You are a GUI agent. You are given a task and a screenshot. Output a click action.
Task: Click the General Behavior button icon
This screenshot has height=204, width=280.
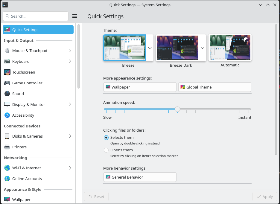108,177
